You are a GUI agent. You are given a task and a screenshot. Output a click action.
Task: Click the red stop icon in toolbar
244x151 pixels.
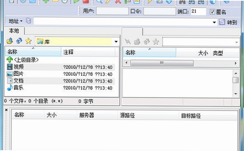(85, 1)
